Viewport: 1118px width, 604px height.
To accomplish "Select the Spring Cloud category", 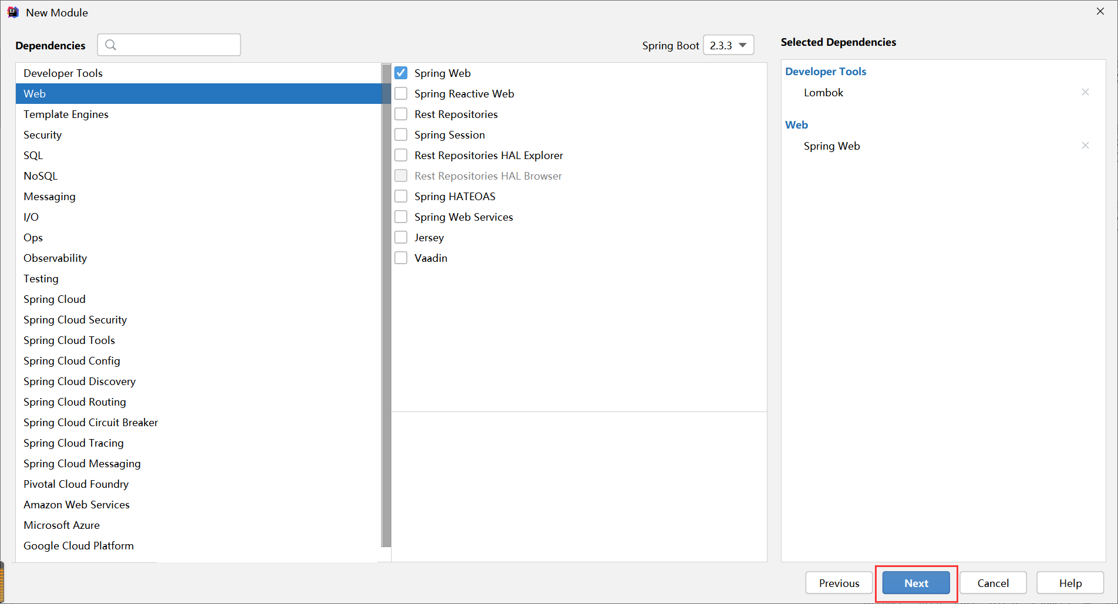I will (x=198, y=299).
